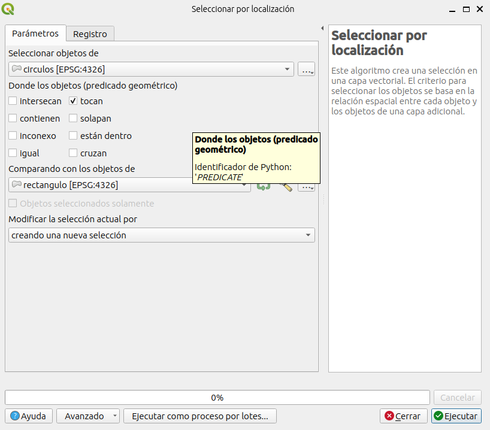The image size is (490, 430).
Task: Collapse the help panel with the arrow
Action: click(x=322, y=29)
